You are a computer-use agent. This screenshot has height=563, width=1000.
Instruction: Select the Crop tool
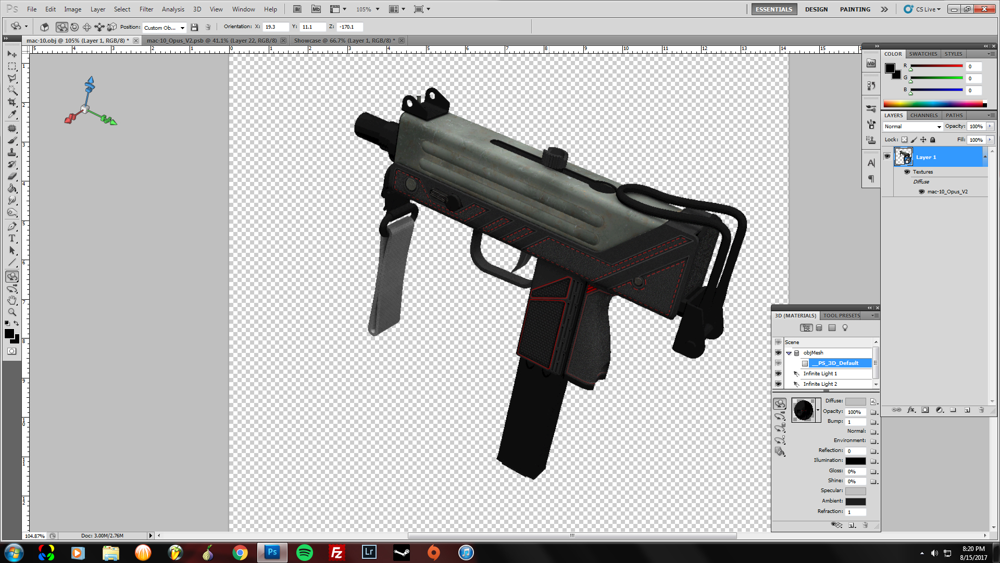coord(12,102)
